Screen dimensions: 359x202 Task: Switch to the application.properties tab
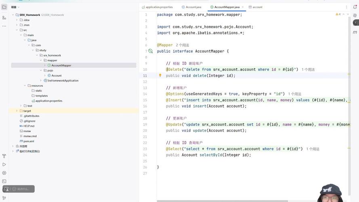159,7
